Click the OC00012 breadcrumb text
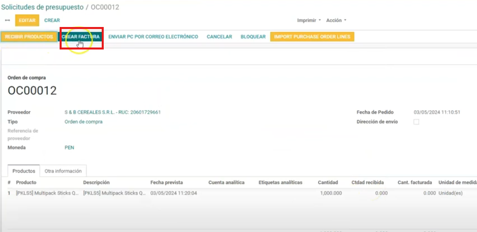Screen dimensions: 477x232 click(105, 7)
